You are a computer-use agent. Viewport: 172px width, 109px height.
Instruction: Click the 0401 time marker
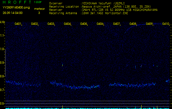(x=18, y=24)
